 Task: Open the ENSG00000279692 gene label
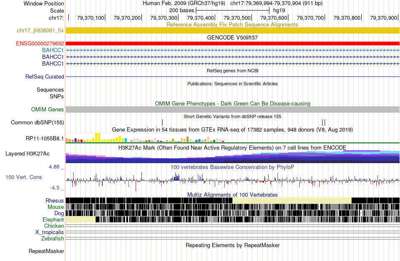point(40,44)
